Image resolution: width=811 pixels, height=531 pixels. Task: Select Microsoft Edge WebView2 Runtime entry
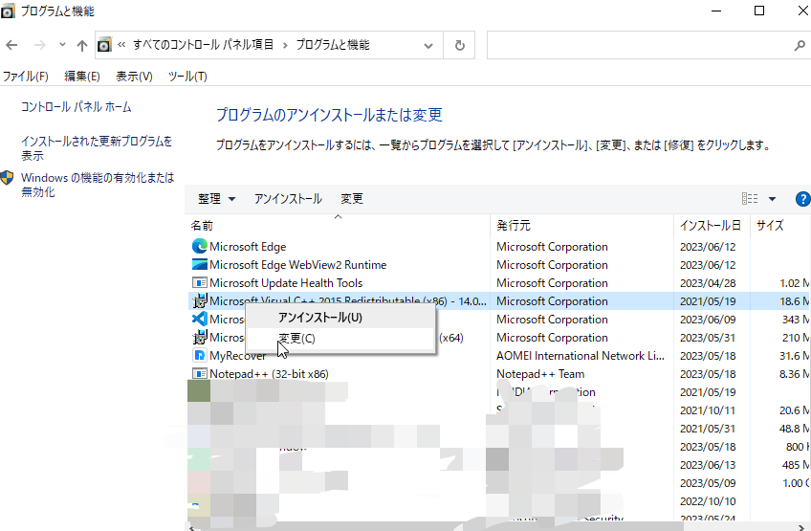[x=298, y=264]
